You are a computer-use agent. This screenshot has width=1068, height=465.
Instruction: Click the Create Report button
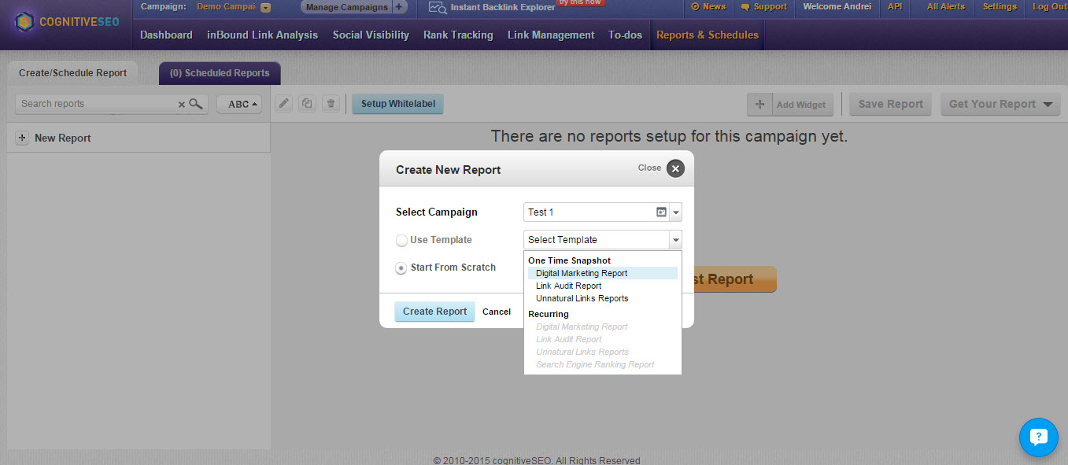(x=434, y=312)
